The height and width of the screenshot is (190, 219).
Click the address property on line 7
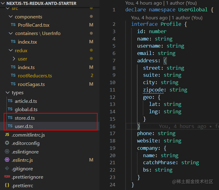click(x=147, y=61)
